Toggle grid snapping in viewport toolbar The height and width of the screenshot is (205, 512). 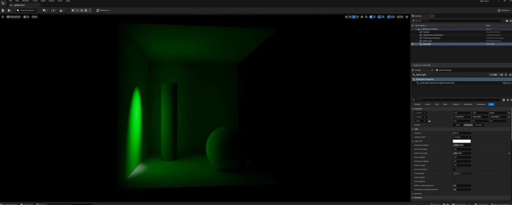[x=371, y=17]
